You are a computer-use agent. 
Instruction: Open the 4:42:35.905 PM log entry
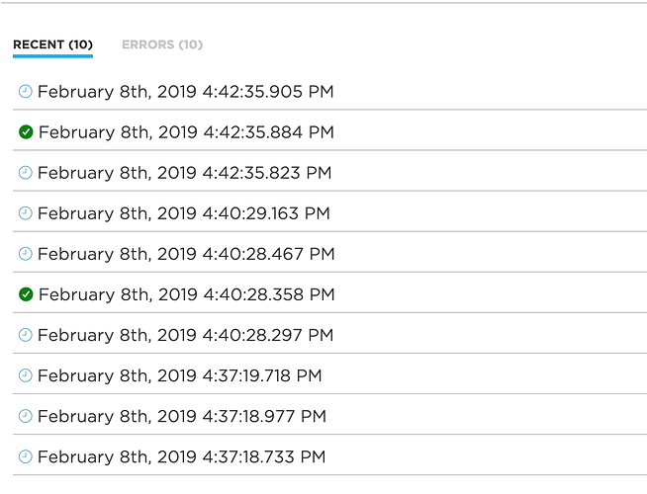coord(186,92)
